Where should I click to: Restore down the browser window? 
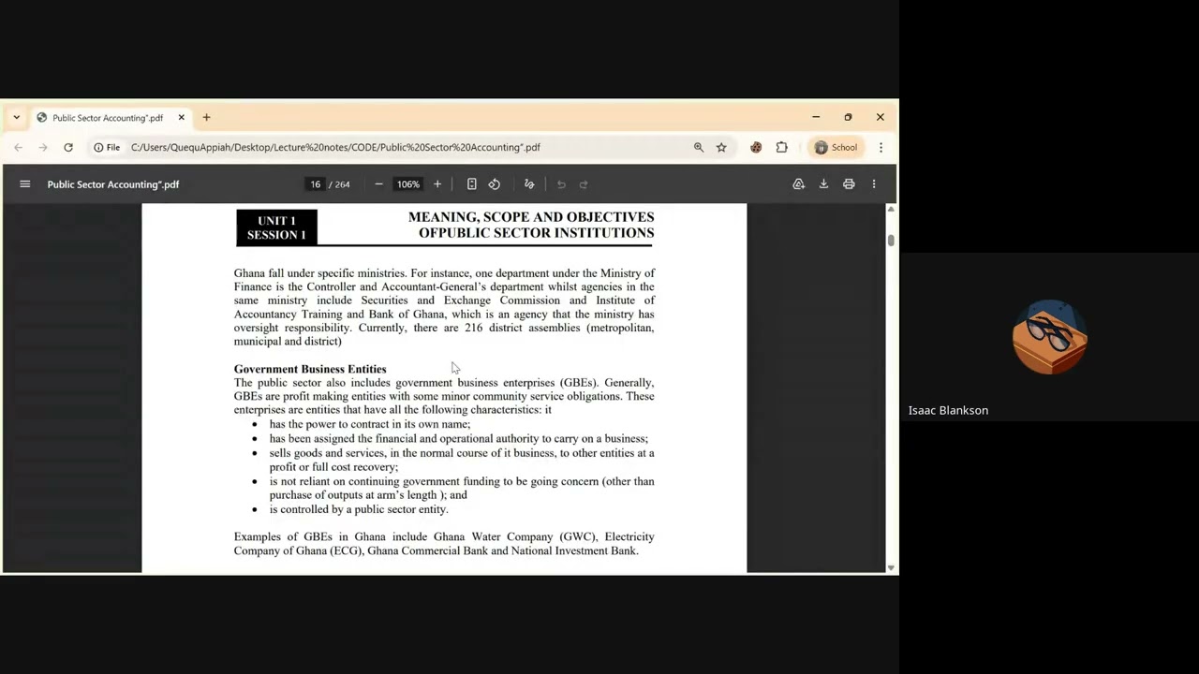[848, 117]
